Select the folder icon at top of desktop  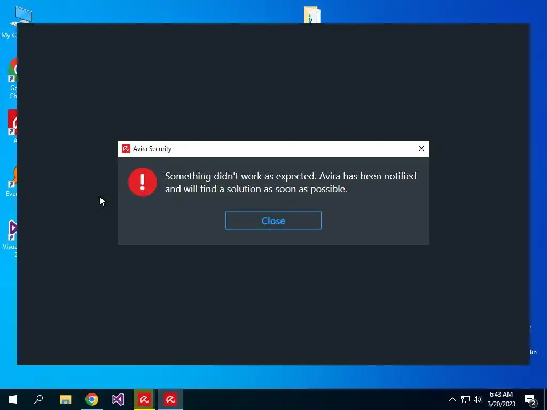[x=312, y=15]
